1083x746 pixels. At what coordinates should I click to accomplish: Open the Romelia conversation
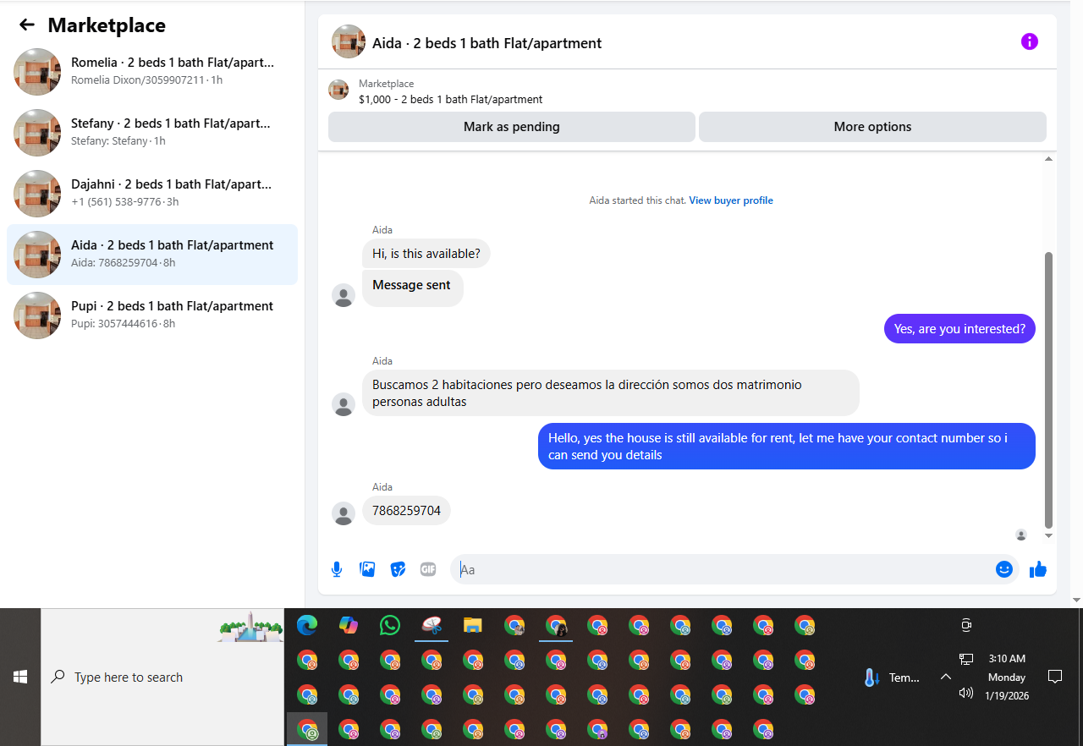[x=152, y=71]
